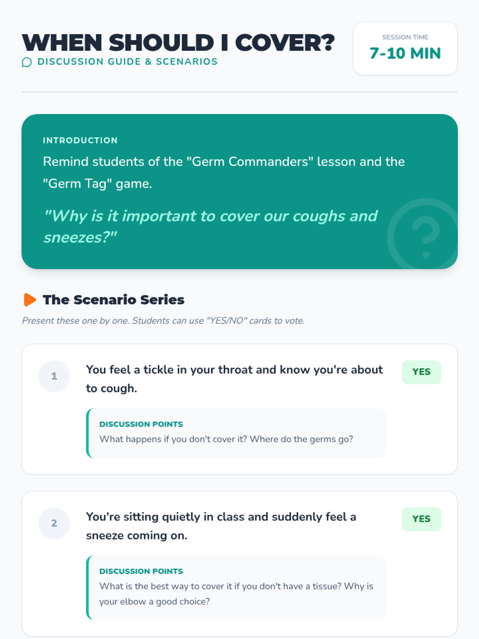Click the Introduction label in teal card
Viewport: 479px width, 639px height.
tap(80, 141)
